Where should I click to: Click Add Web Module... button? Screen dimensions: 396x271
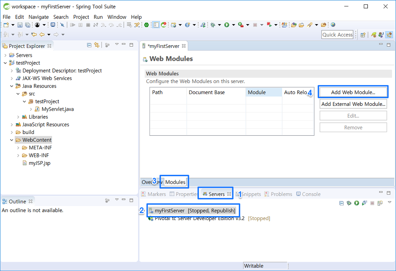click(x=353, y=92)
